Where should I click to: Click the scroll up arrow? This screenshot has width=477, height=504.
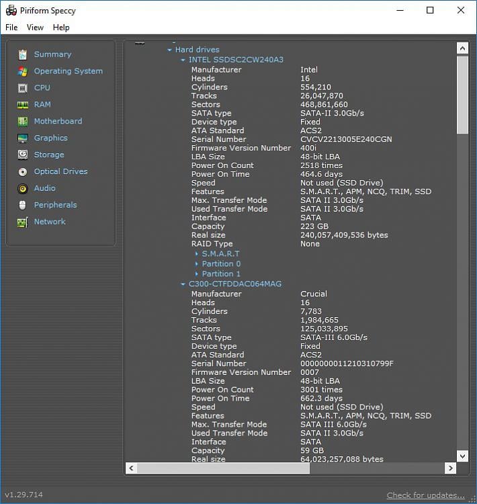coord(462,48)
